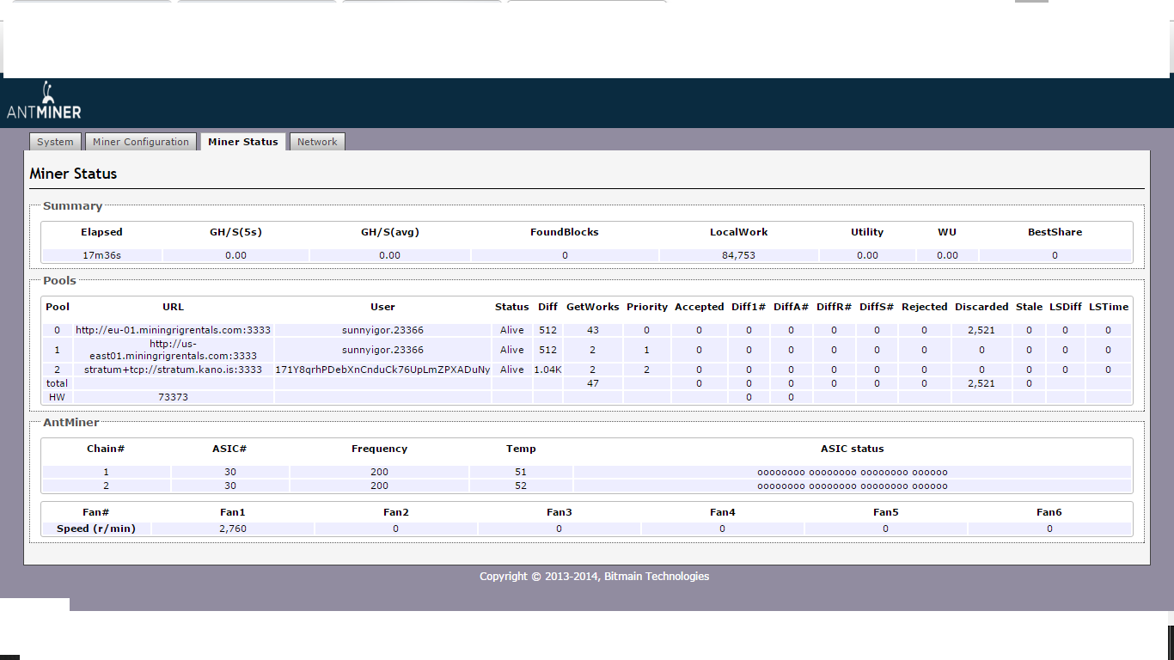Open the Network tab
This screenshot has width=1174, height=660.
point(317,142)
